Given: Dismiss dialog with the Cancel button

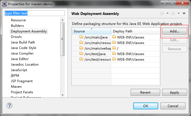Looking at the screenshot, I should point(173,106).
